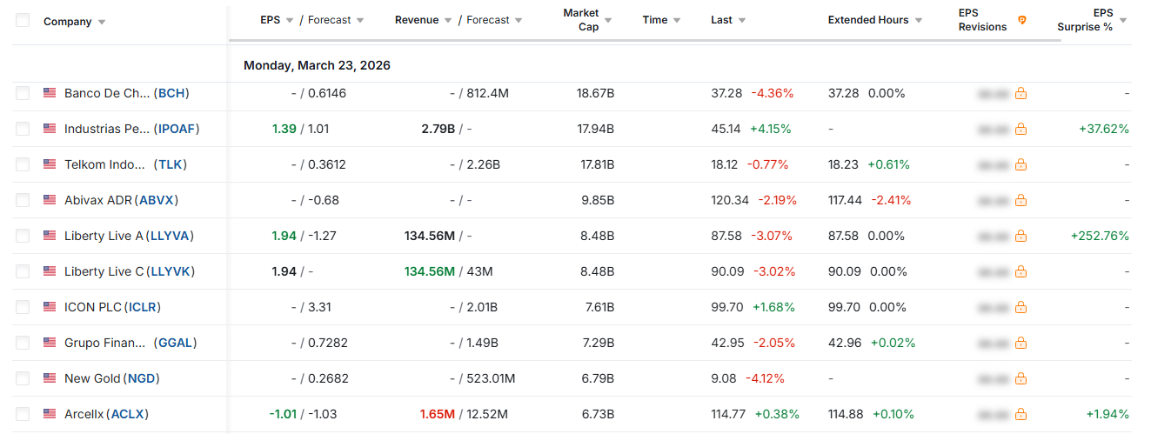This screenshot has width=1151, height=434.
Task: Select the checkbox beside Grupo Financiero (GGAL)
Action: (x=23, y=343)
